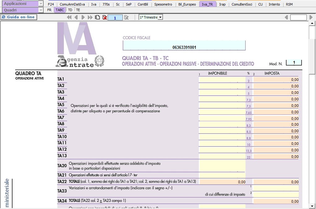Select the Intento tab

tap(274, 4)
